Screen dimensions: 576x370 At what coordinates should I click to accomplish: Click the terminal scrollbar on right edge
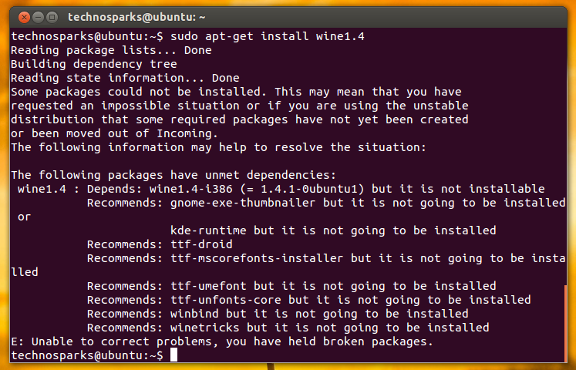tap(564, 324)
